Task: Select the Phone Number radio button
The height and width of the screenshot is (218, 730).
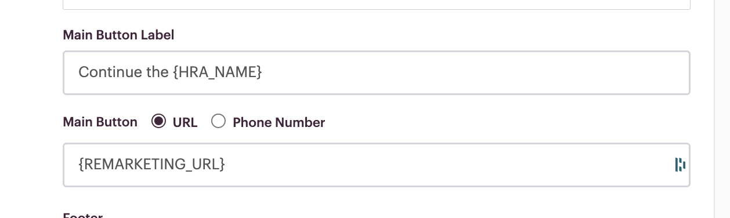Action: (x=218, y=121)
